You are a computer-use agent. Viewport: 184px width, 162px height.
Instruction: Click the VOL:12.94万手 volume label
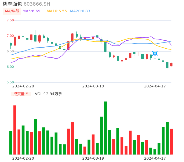(x=48, y=94)
